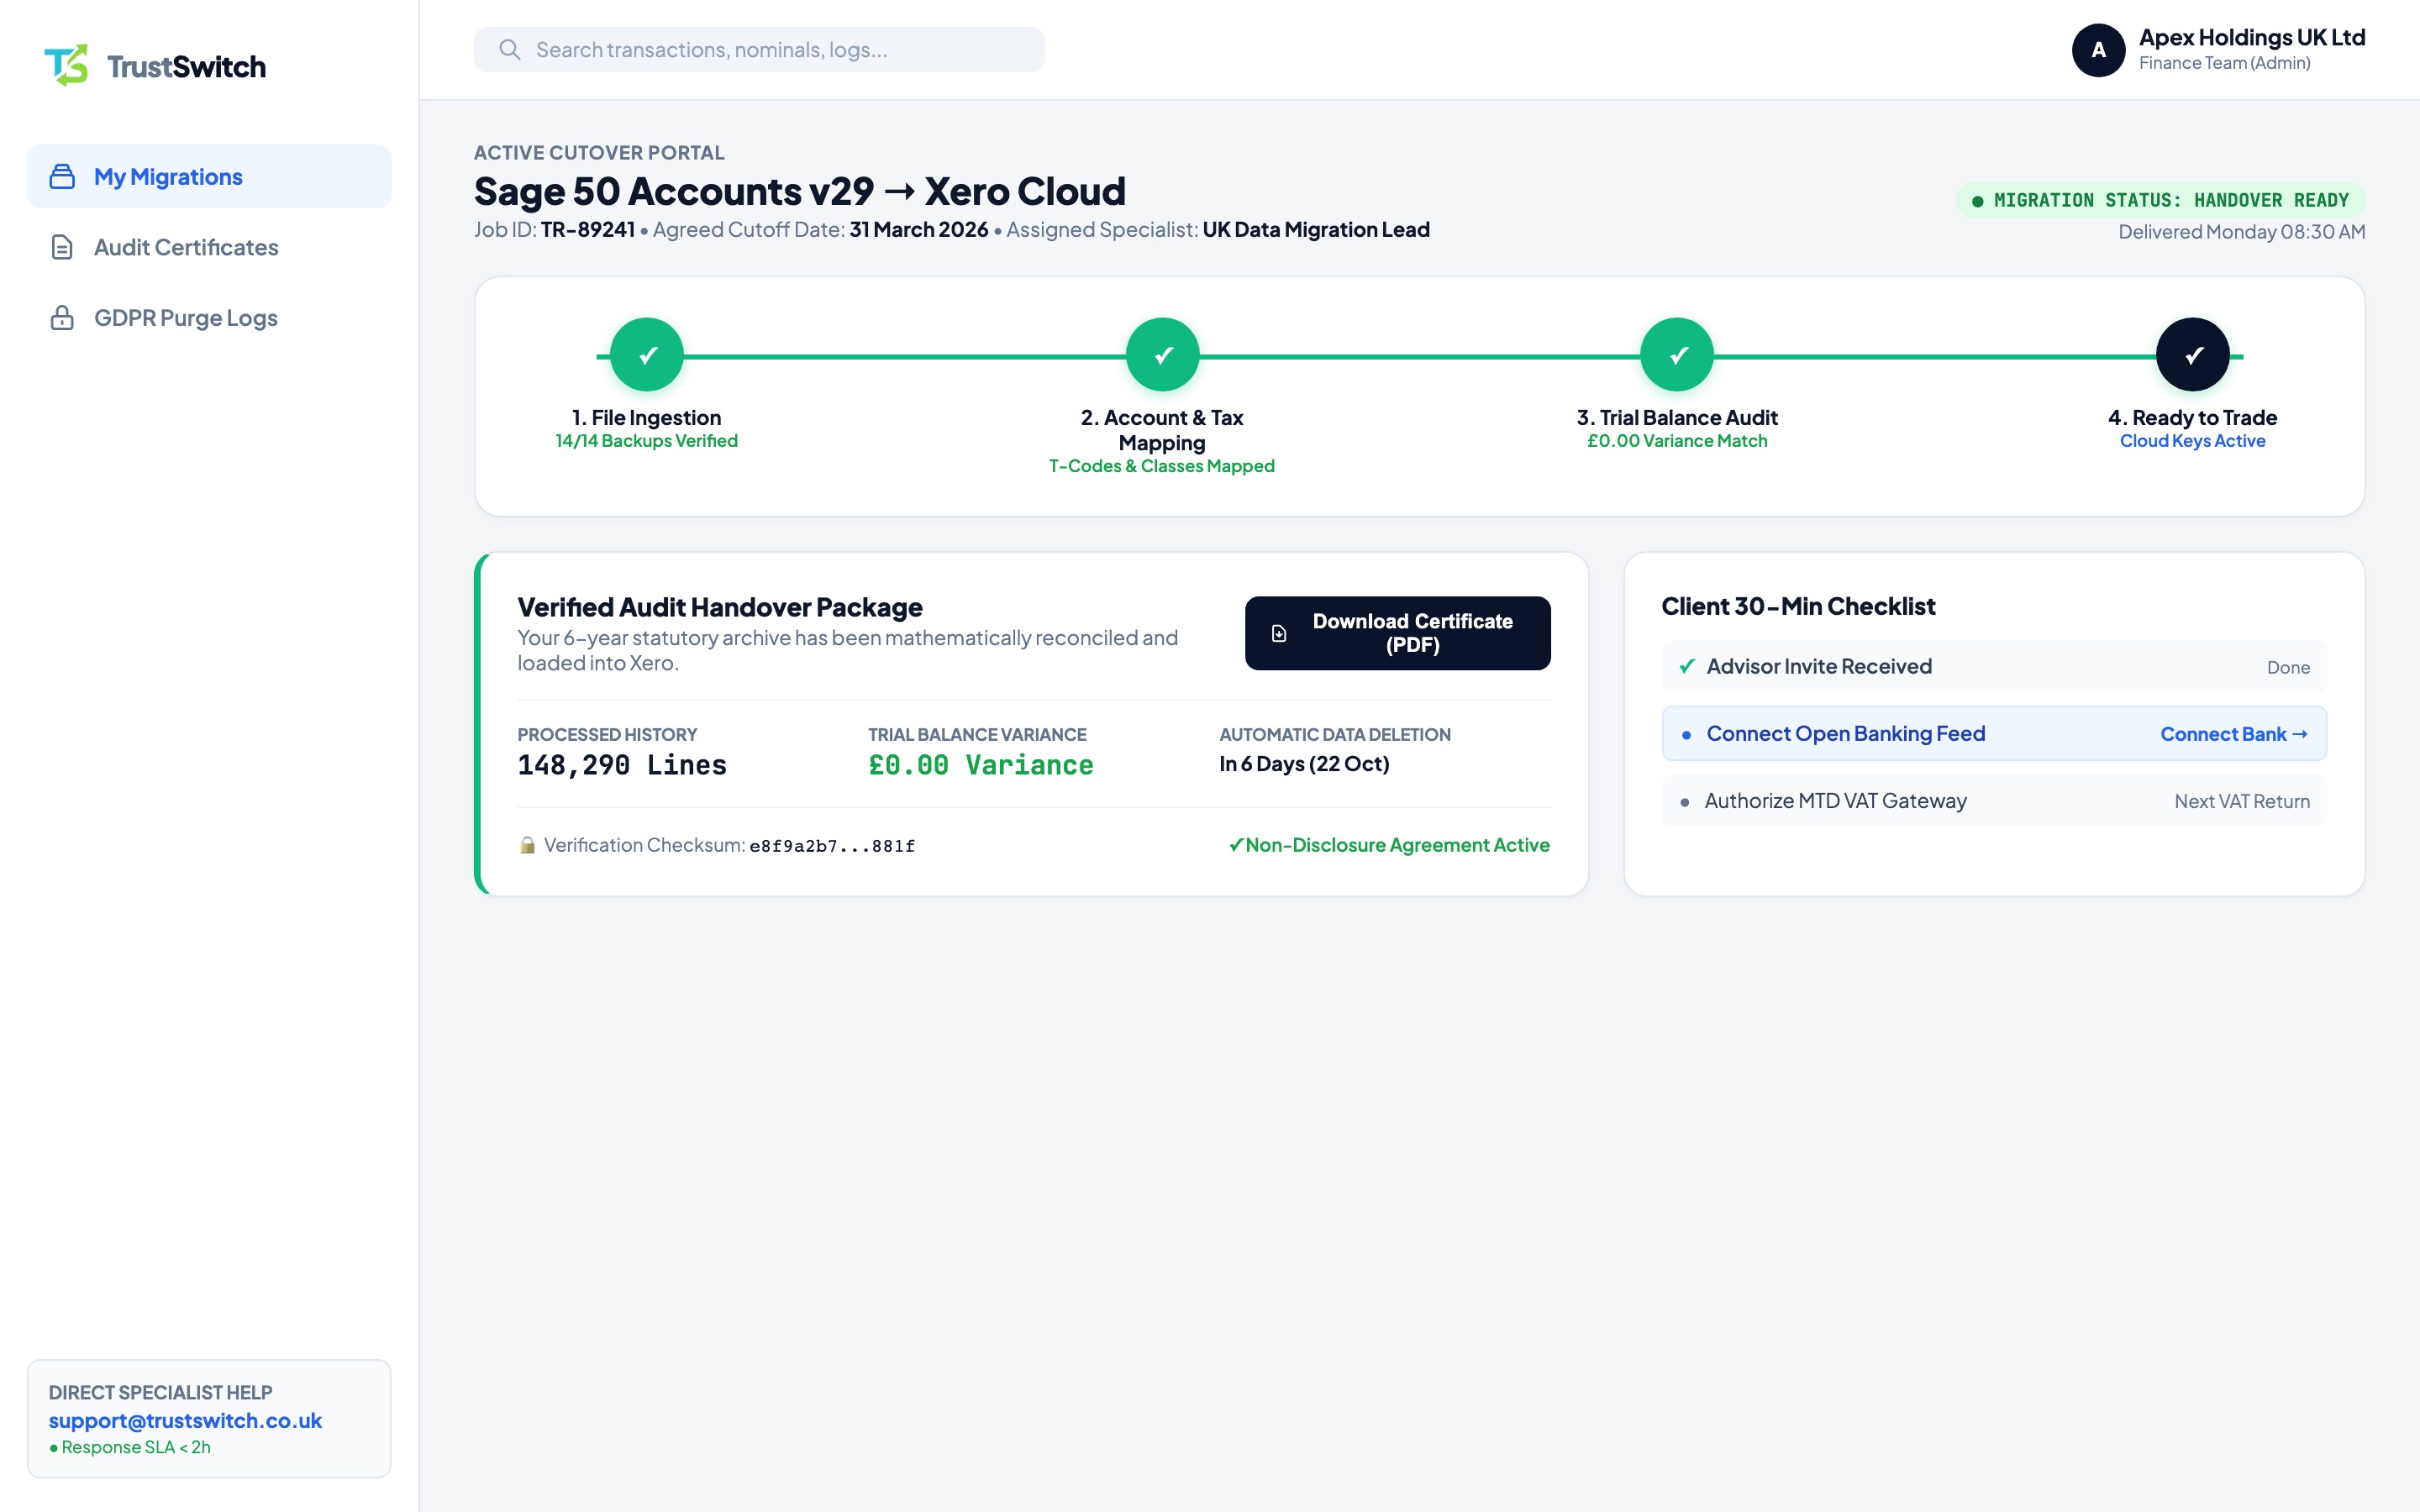2420x1512 pixels.
Task: Click the £0.00 Variance value in the handover package
Action: tap(981, 765)
